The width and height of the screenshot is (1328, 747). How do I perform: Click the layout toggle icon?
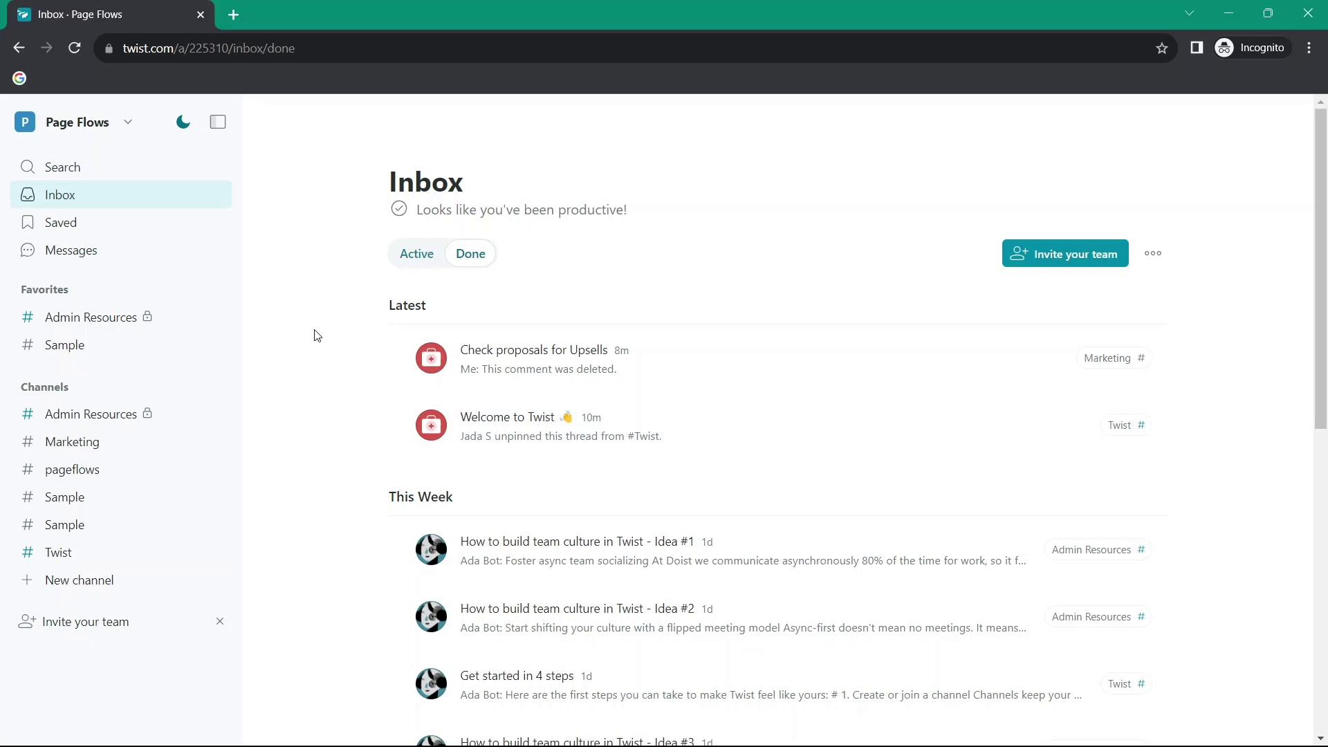click(x=218, y=122)
